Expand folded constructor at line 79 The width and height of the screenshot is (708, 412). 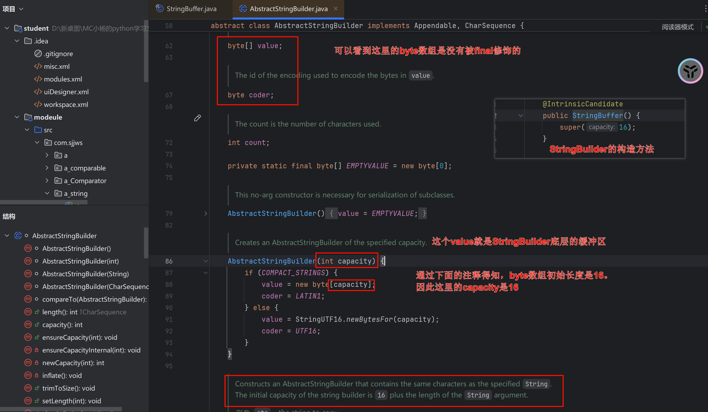pyautogui.click(x=206, y=214)
